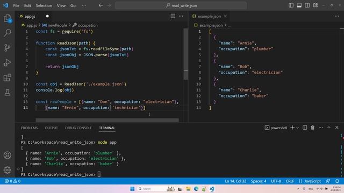The height and width of the screenshot is (193, 344).
Task: Open Microsoft Edge from the taskbar
Action: point(196,189)
